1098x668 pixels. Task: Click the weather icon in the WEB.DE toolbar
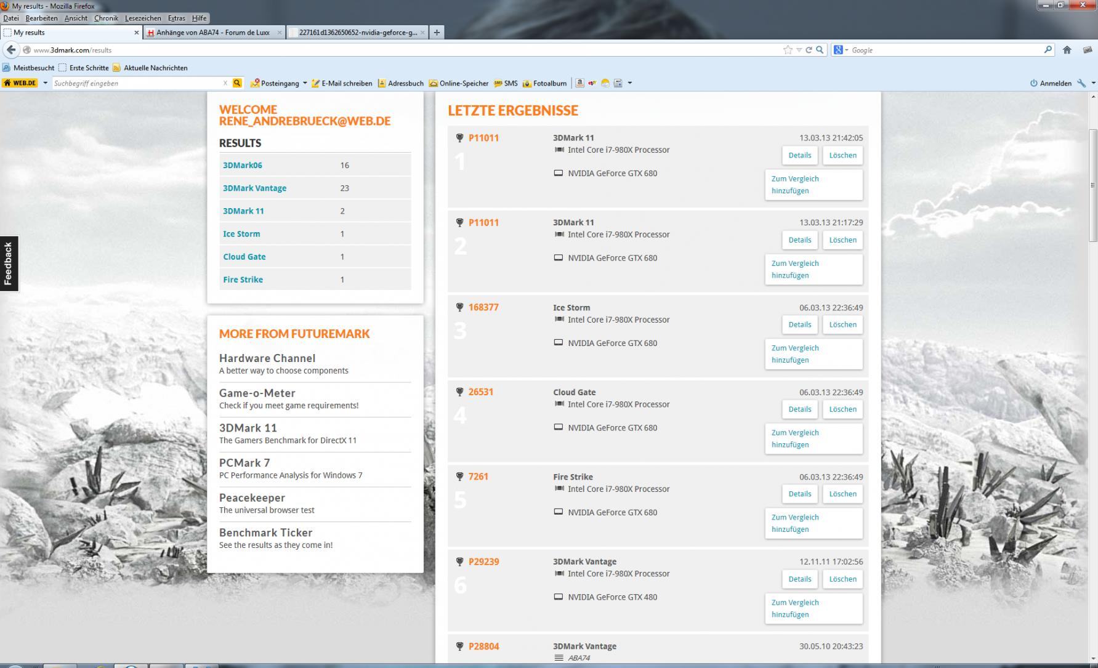pyautogui.click(x=605, y=83)
